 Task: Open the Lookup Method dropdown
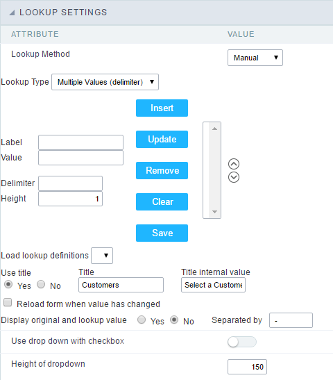(x=255, y=58)
